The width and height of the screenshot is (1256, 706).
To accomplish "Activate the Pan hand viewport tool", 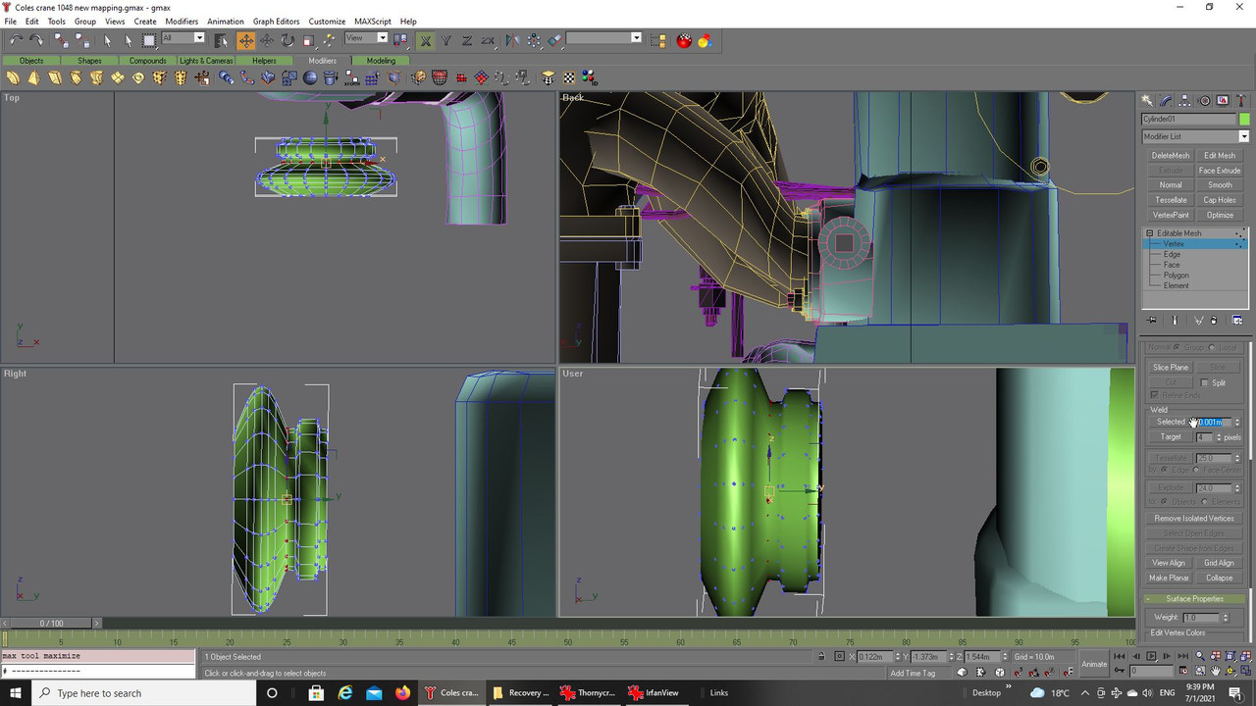I will tap(1216, 671).
